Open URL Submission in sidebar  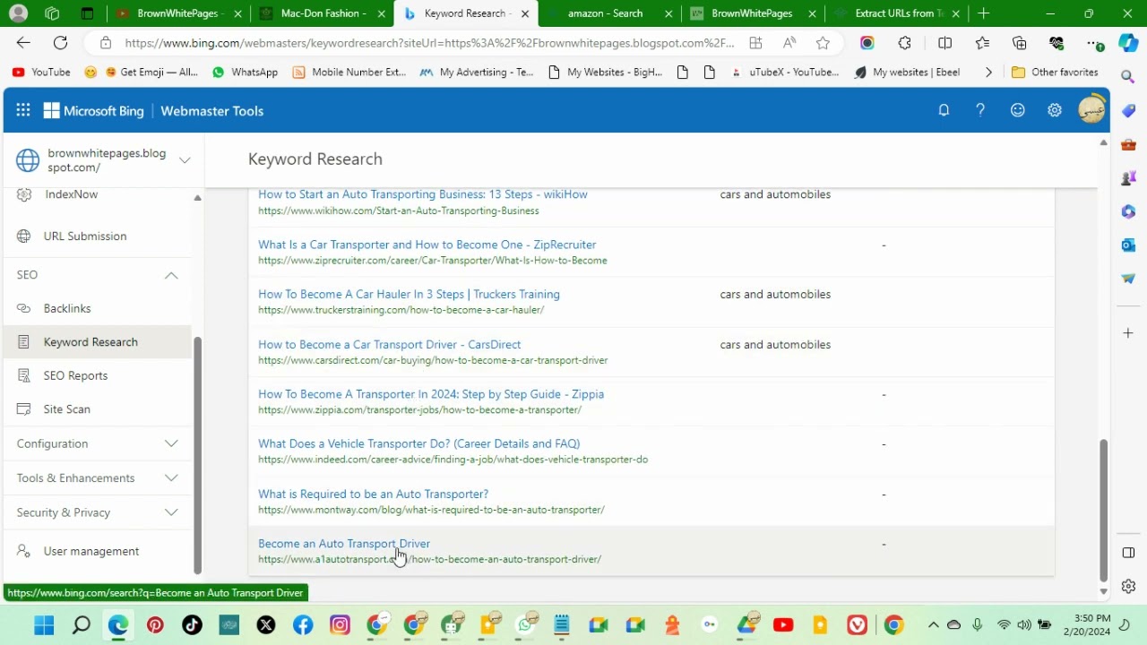tap(85, 236)
